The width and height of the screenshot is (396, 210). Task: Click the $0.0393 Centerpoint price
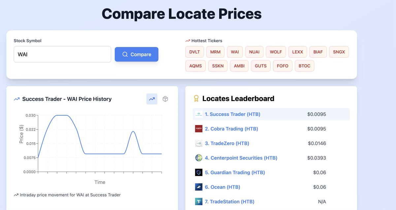click(x=316, y=158)
